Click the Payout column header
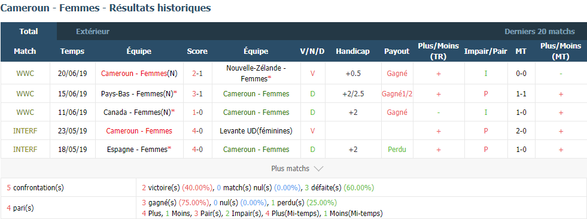The image size is (587, 219). (397, 51)
